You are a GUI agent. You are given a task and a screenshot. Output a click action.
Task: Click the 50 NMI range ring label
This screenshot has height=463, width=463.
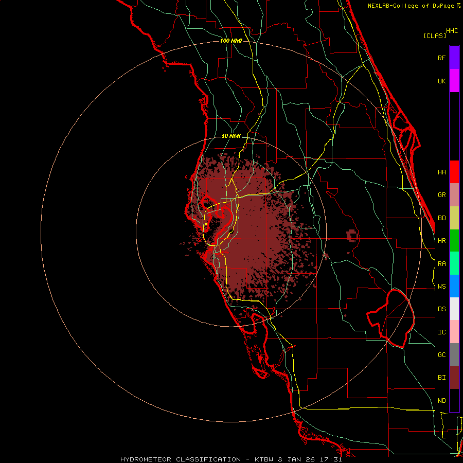coord(231,136)
